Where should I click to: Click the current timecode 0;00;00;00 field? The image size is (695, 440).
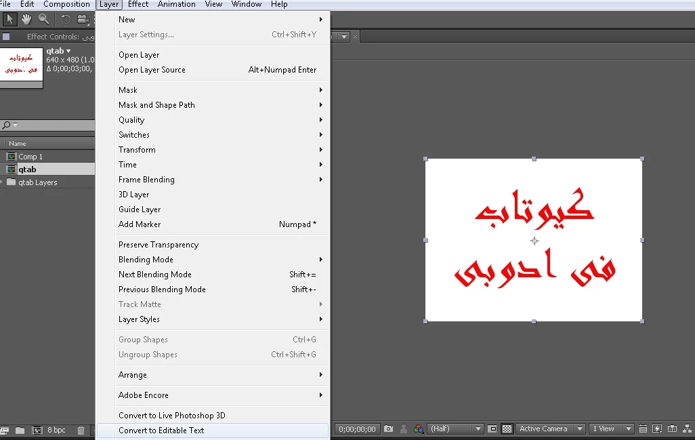click(x=357, y=429)
